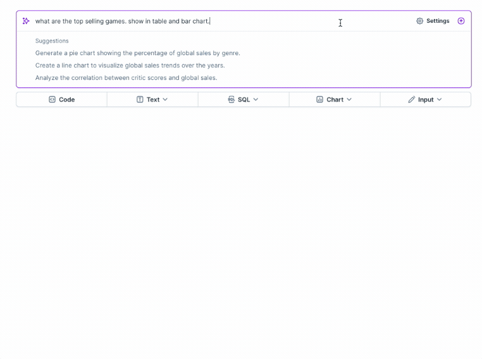Click the purple AI sparkle icon

(x=26, y=21)
